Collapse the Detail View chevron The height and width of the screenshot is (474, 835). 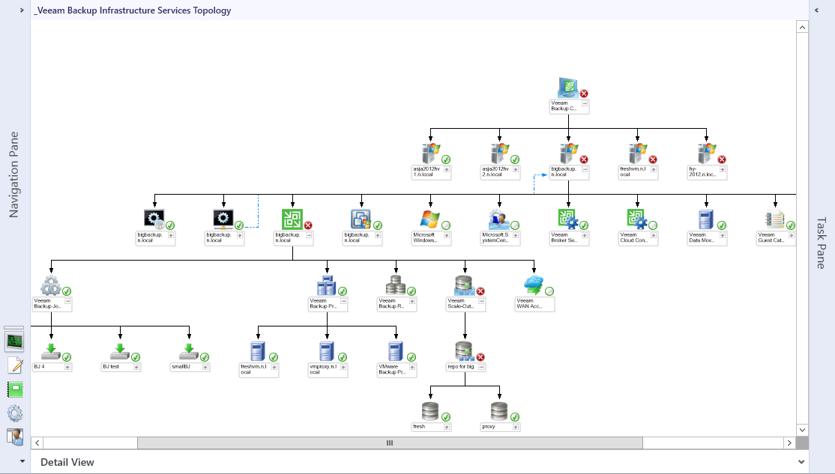tap(801, 462)
